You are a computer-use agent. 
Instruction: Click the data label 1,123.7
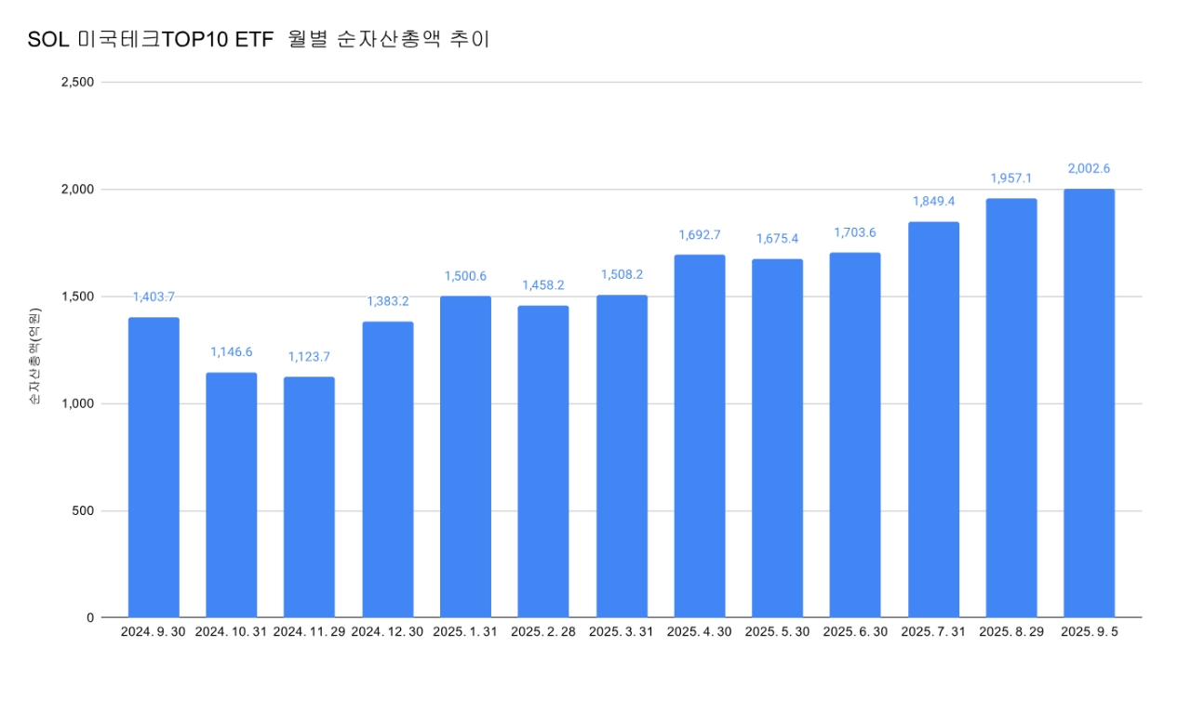(x=309, y=356)
